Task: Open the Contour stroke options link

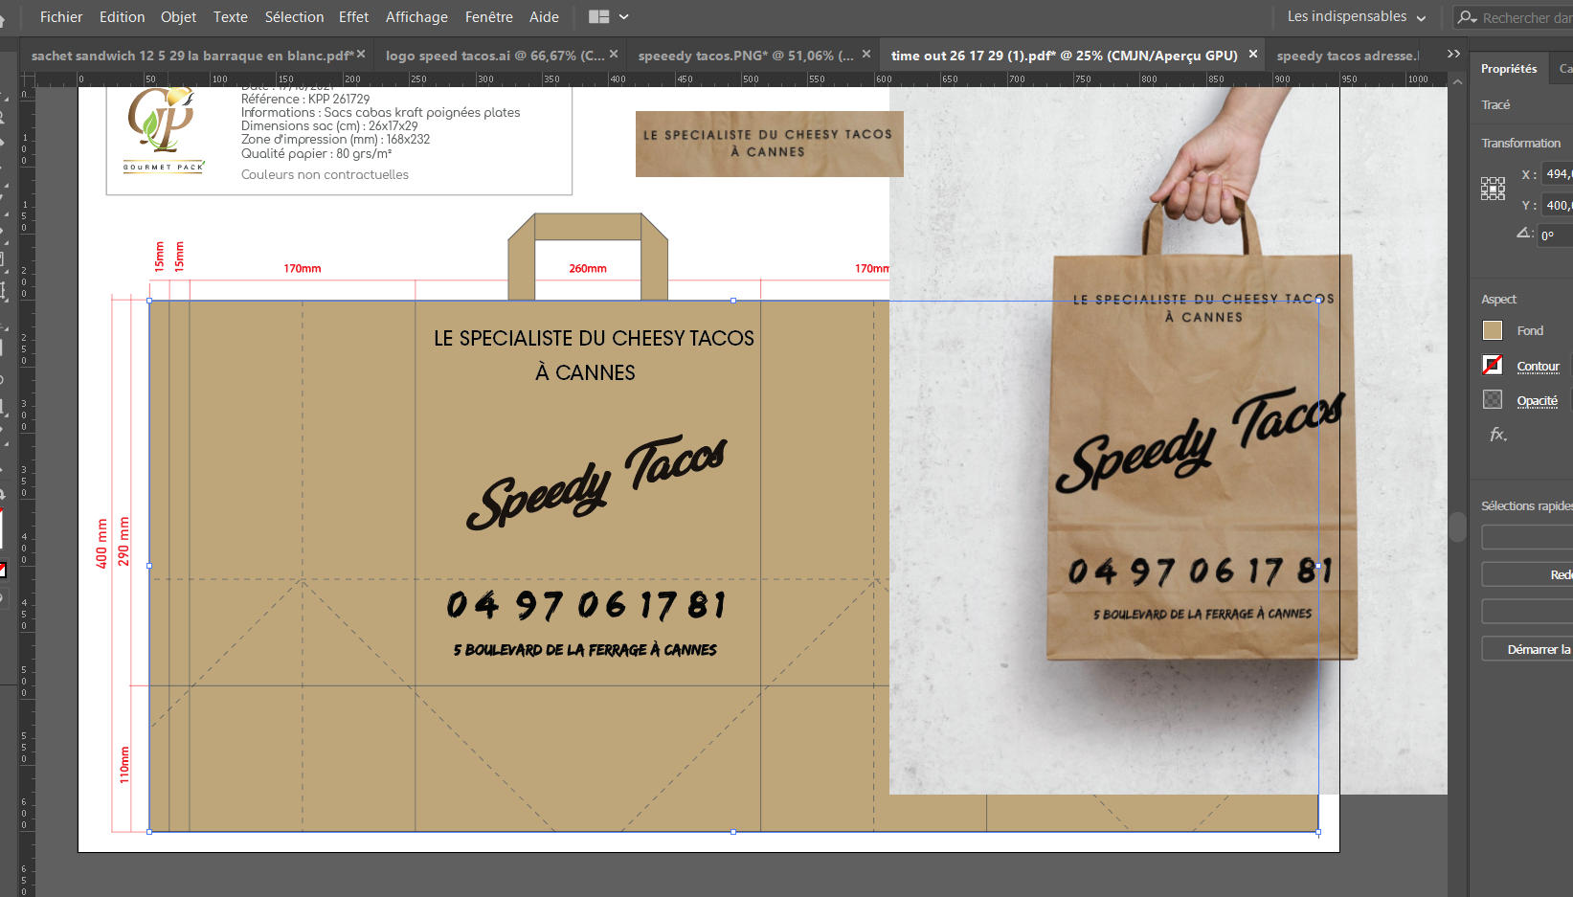Action: click(1538, 366)
